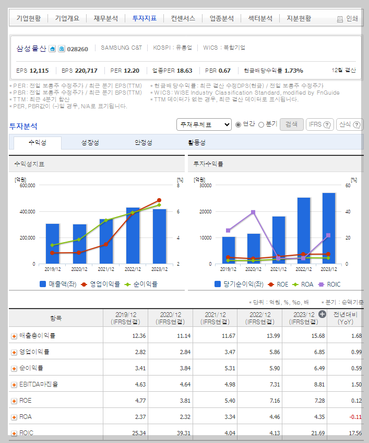Open the 투자지표 menu tab

pos(145,19)
